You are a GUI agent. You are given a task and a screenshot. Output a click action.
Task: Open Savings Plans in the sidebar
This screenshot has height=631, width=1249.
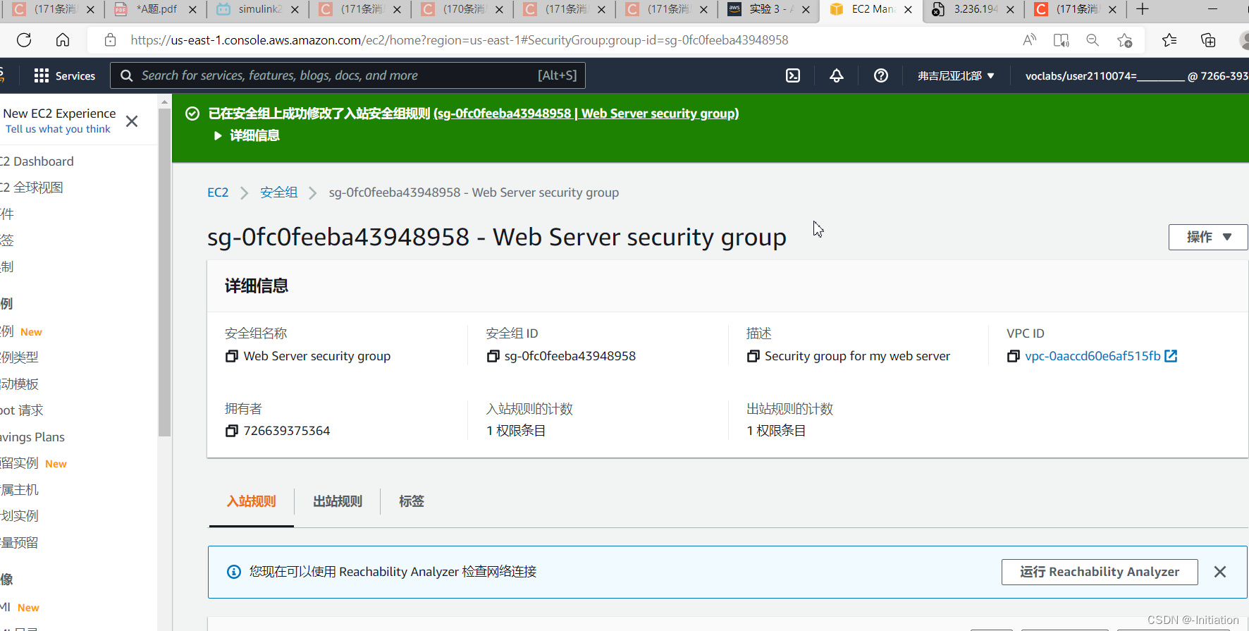tap(32, 437)
